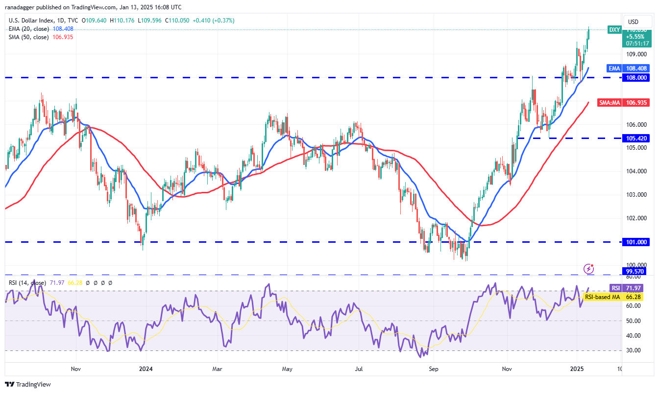Select the EMA (20, close) indicator legend
Image resolution: width=659 pixels, height=393 pixels.
28,29
